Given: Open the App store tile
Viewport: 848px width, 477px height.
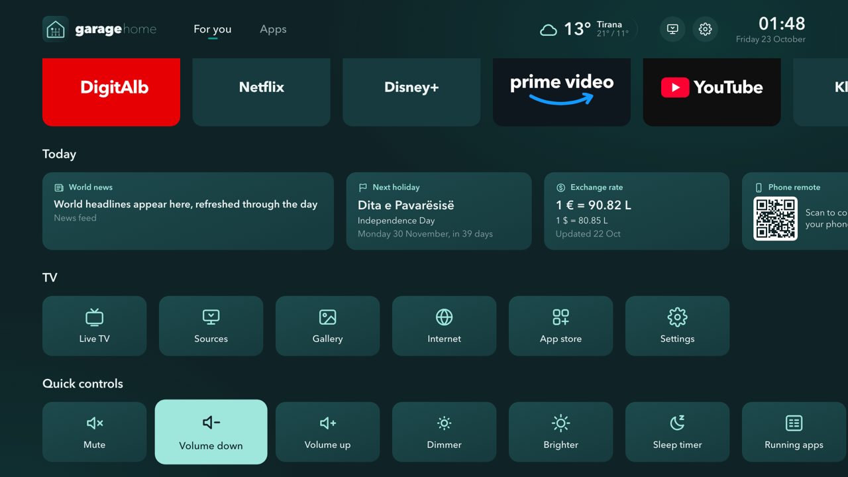Looking at the screenshot, I should [560, 326].
